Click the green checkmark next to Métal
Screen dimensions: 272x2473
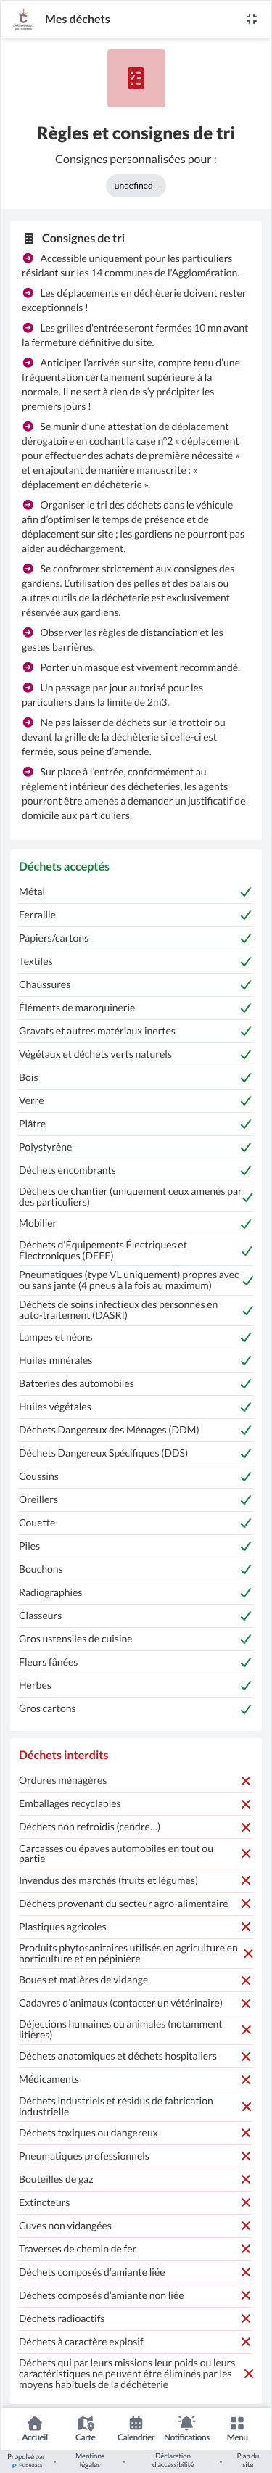pyautogui.click(x=246, y=892)
